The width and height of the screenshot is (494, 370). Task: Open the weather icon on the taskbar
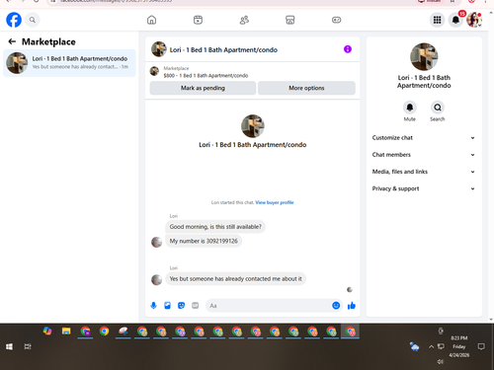[414, 346]
